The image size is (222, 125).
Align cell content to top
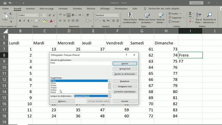[60, 15]
